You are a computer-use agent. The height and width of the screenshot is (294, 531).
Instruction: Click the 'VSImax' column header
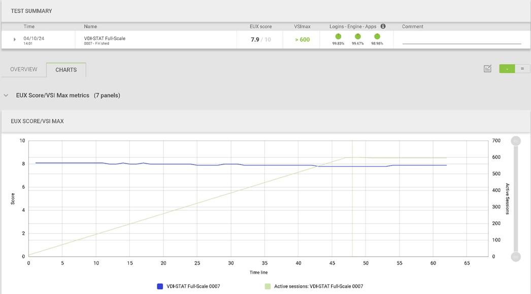[x=302, y=26]
